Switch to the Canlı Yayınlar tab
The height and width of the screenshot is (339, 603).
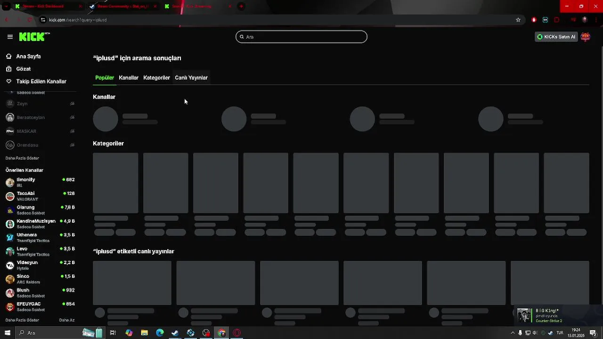pyautogui.click(x=191, y=78)
